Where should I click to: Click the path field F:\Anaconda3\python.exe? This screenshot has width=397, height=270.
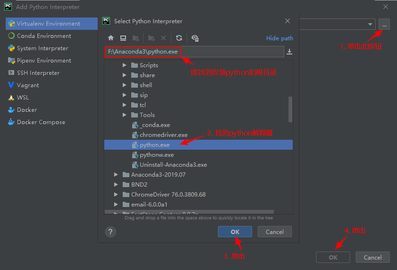click(x=194, y=52)
